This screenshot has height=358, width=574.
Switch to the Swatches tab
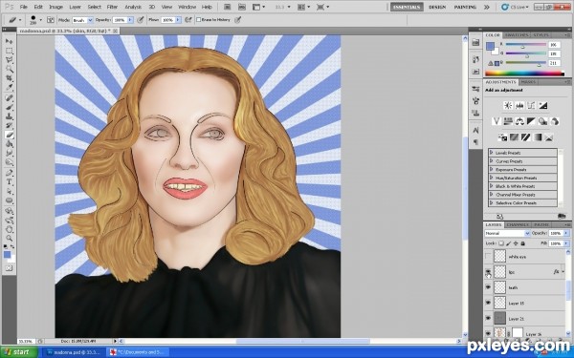(x=516, y=35)
